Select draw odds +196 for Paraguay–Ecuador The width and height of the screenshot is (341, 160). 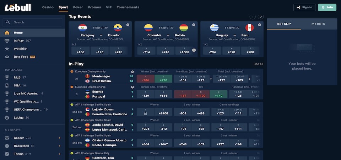tap(99, 50)
